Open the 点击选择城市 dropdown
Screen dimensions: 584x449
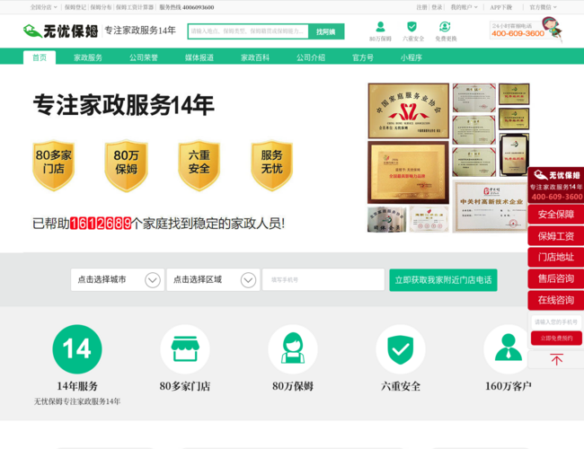pos(118,279)
